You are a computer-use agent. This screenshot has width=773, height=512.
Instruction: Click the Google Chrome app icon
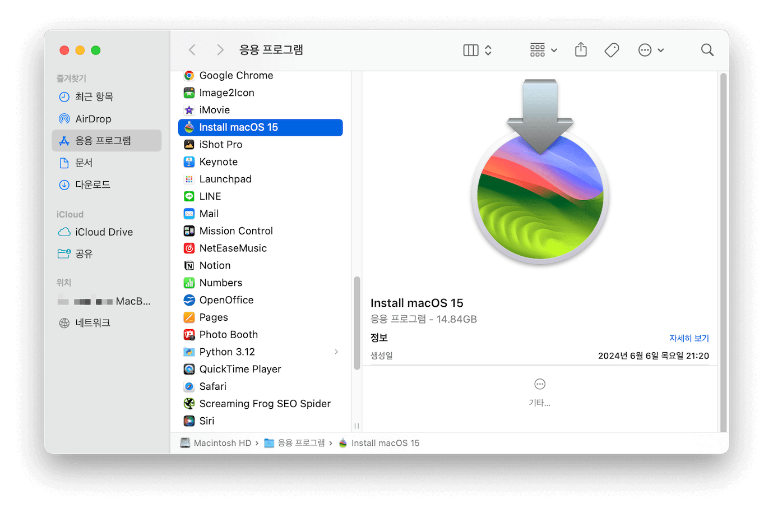pos(189,76)
